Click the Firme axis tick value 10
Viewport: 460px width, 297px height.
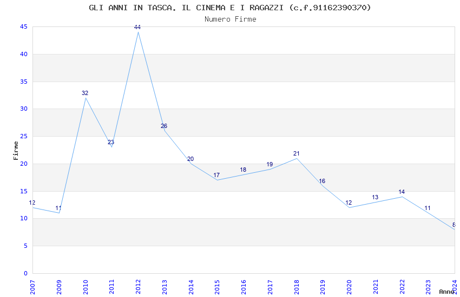coord(24,219)
